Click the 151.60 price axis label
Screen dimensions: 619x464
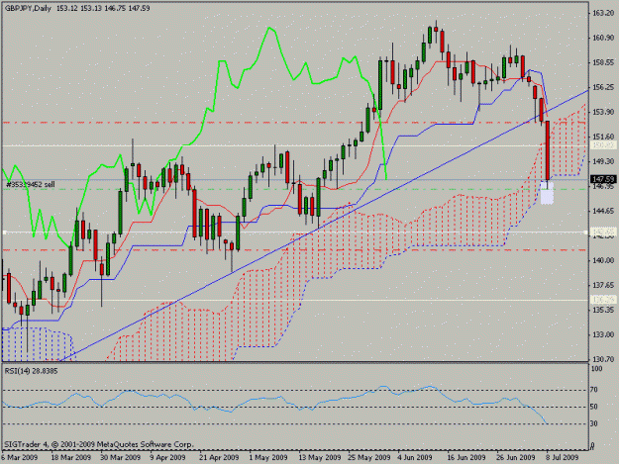point(603,137)
